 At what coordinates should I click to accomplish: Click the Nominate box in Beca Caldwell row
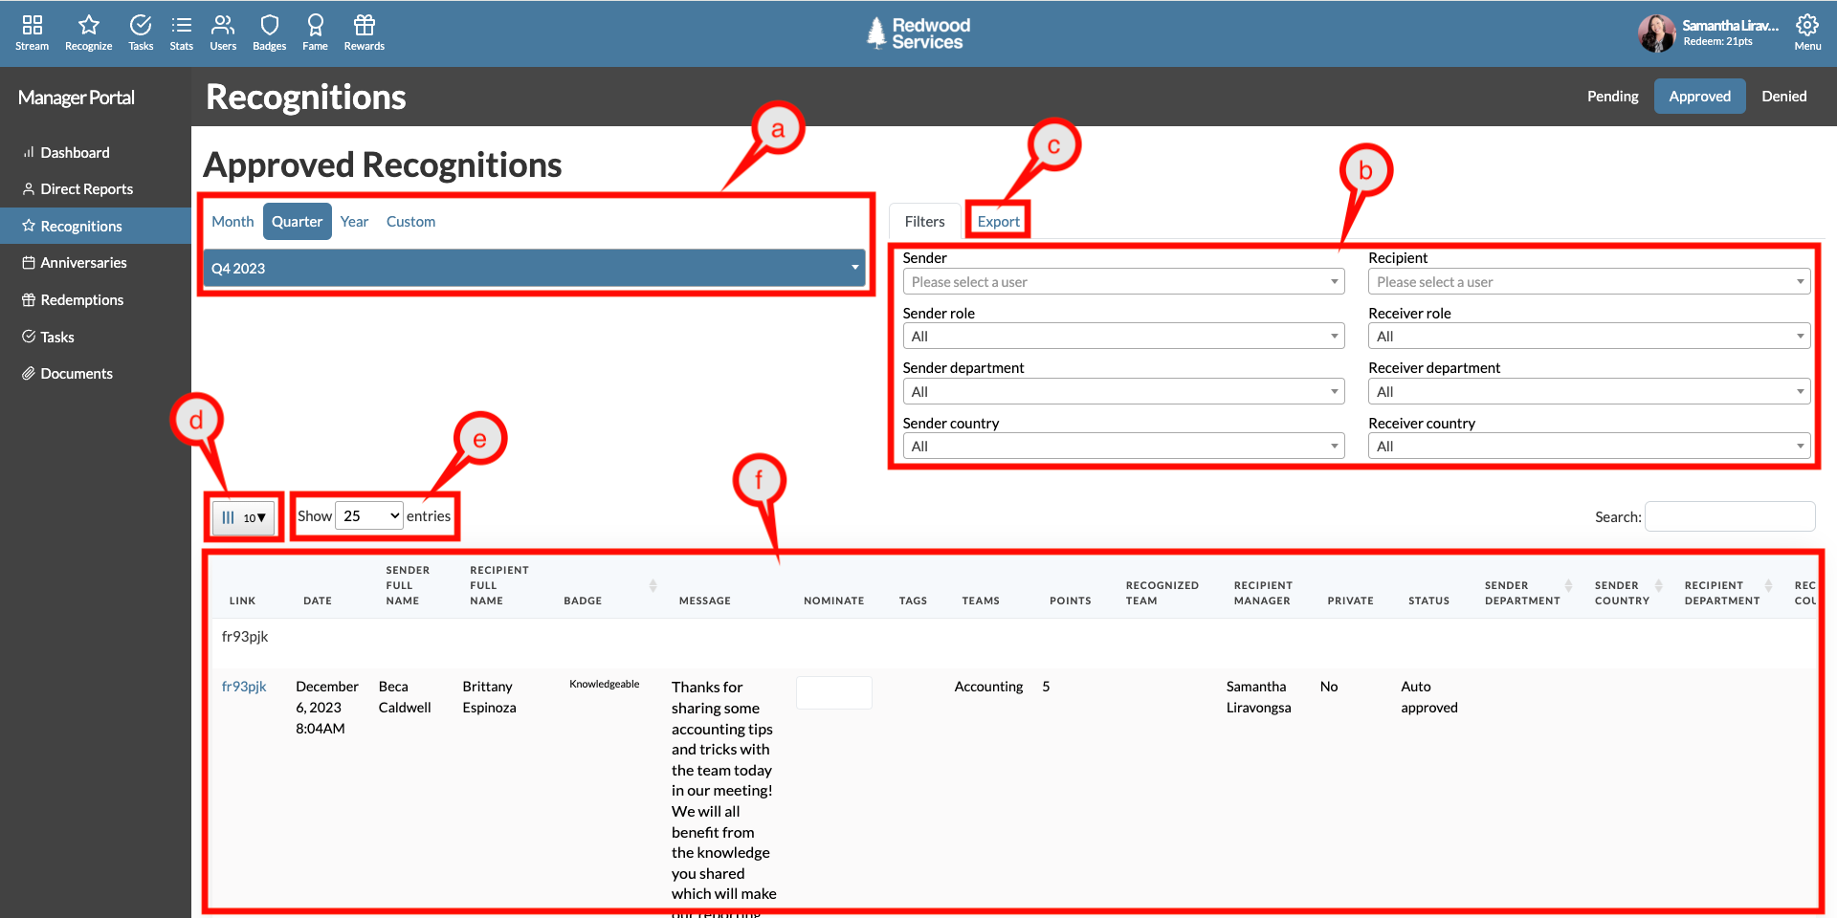point(833,692)
